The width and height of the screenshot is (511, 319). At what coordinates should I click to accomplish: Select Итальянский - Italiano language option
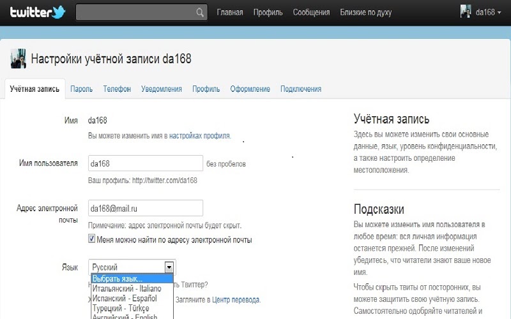pos(132,288)
